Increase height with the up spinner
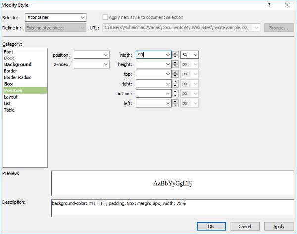Screen dimensions: 297x234 pos(175,62)
